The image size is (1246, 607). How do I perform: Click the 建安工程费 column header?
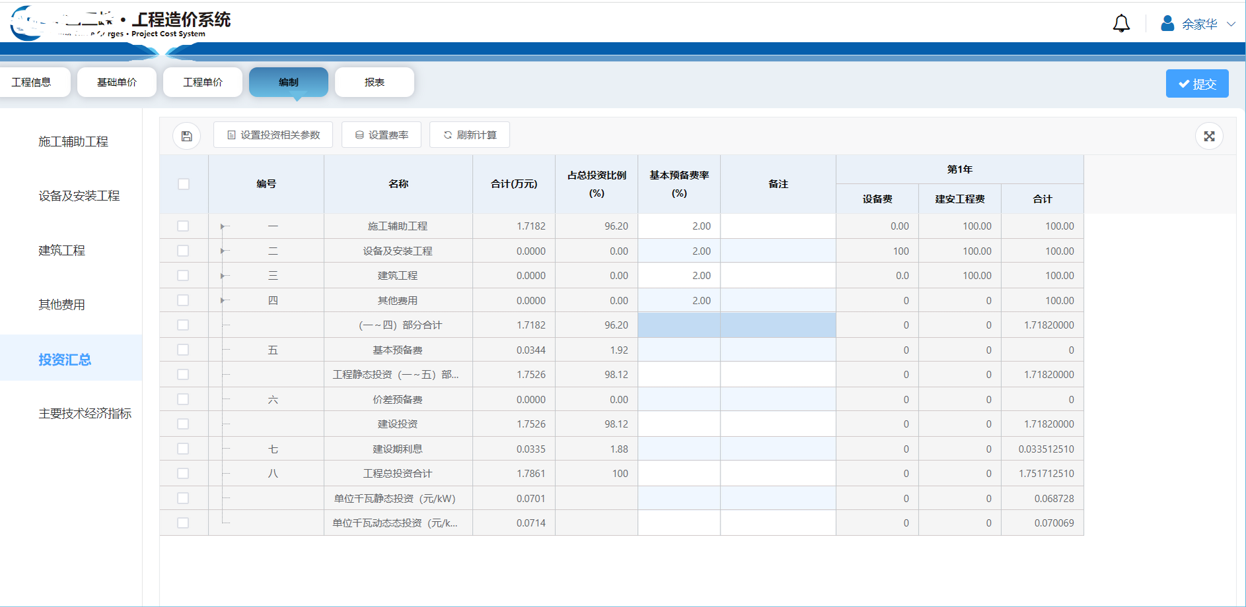pyautogui.click(x=960, y=199)
